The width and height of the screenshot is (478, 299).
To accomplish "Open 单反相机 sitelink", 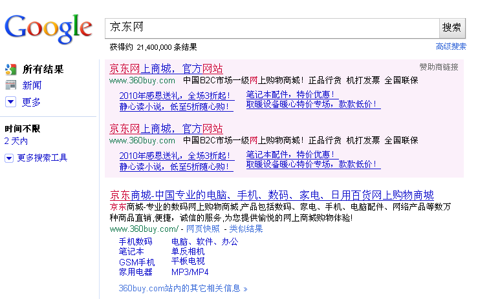I will (188, 251).
